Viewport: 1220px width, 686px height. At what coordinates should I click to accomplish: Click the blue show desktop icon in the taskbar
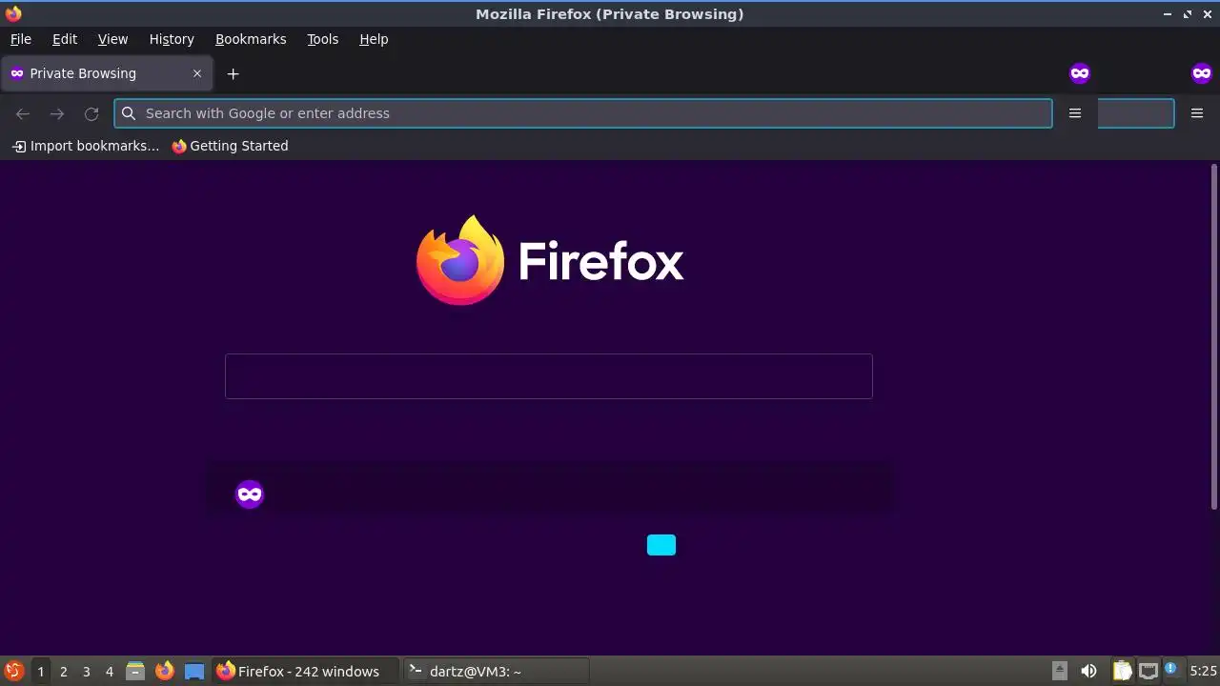coord(194,671)
